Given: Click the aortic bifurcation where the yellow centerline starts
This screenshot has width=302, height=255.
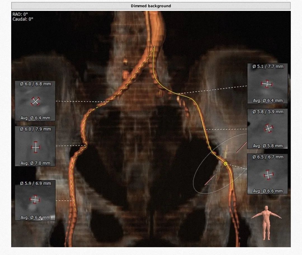Looking at the screenshot, I should (x=154, y=47).
